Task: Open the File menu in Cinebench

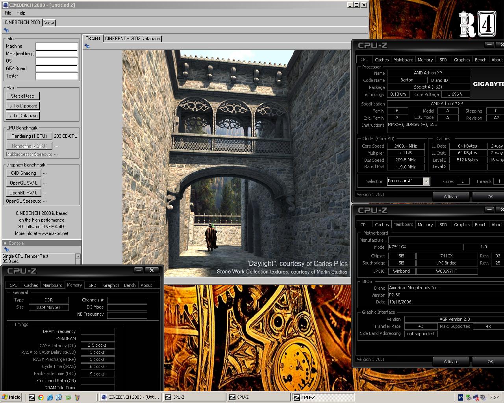Action: coord(8,13)
